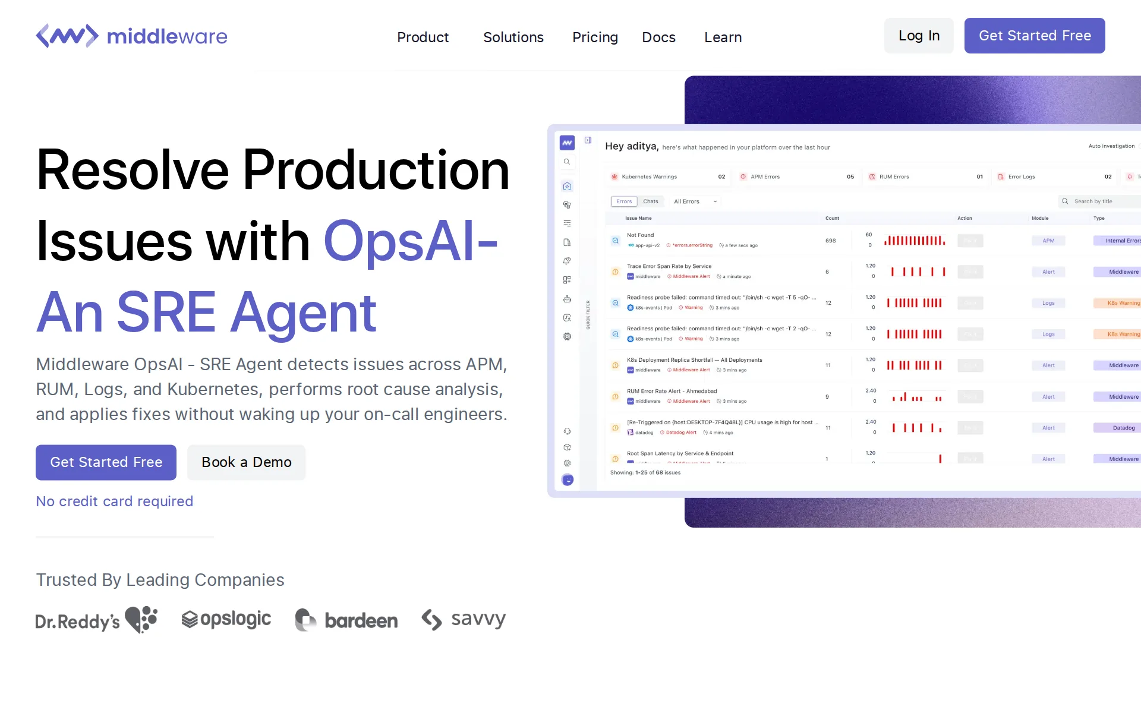1141x713 pixels.
Task: Open the infrastructure icon below the home icon
Action: pos(567,205)
